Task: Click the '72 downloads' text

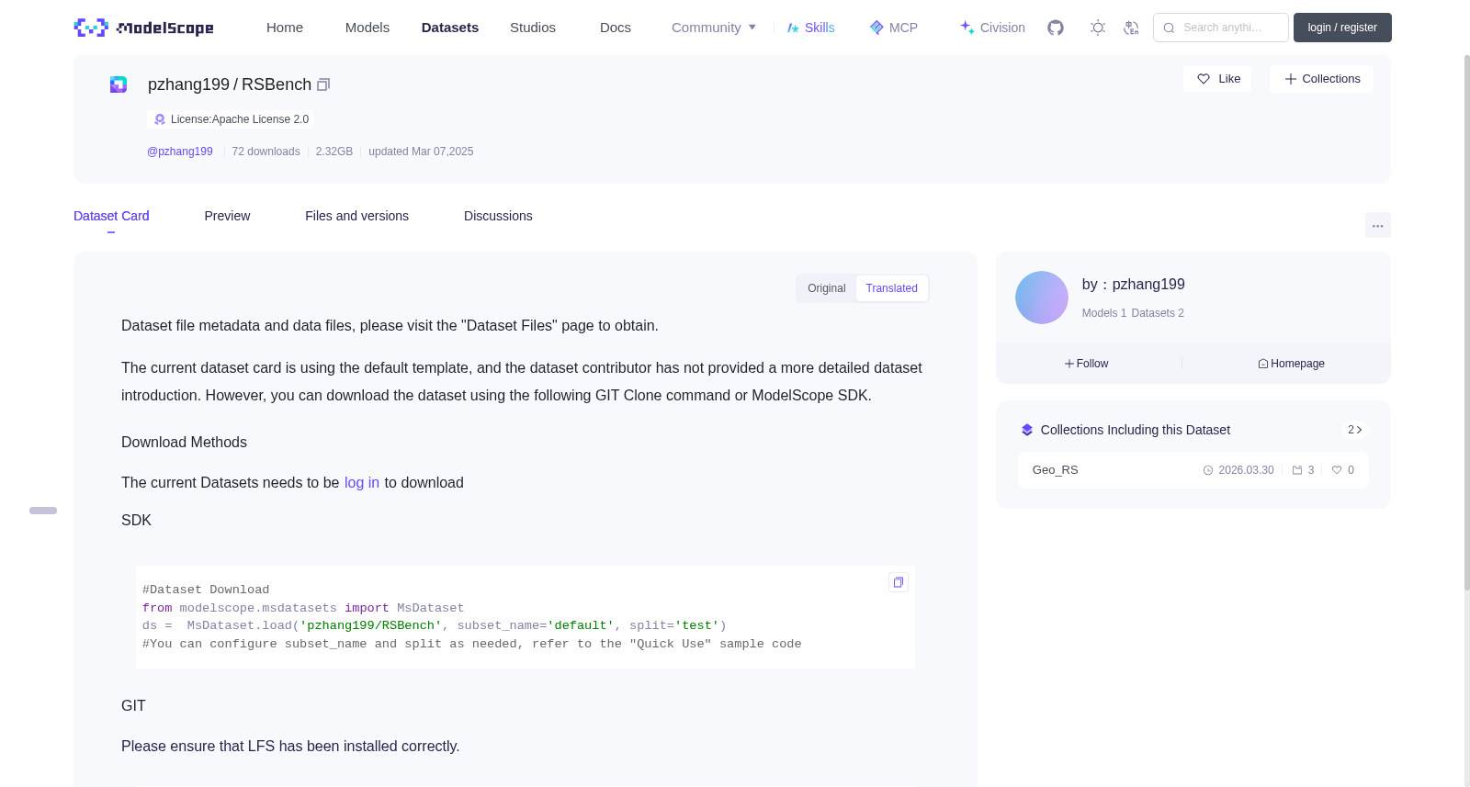Action: [x=266, y=152]
